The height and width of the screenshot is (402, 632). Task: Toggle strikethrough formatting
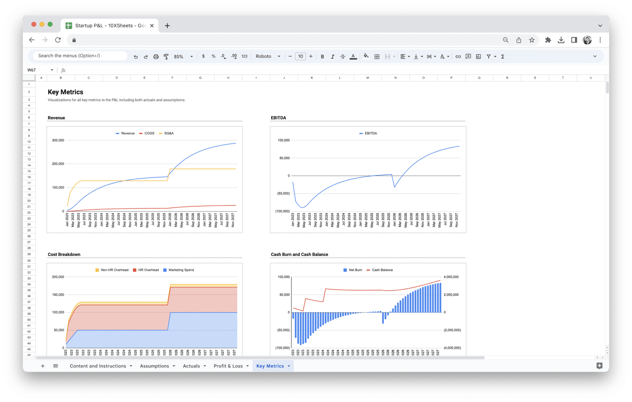tap(343, 56)
